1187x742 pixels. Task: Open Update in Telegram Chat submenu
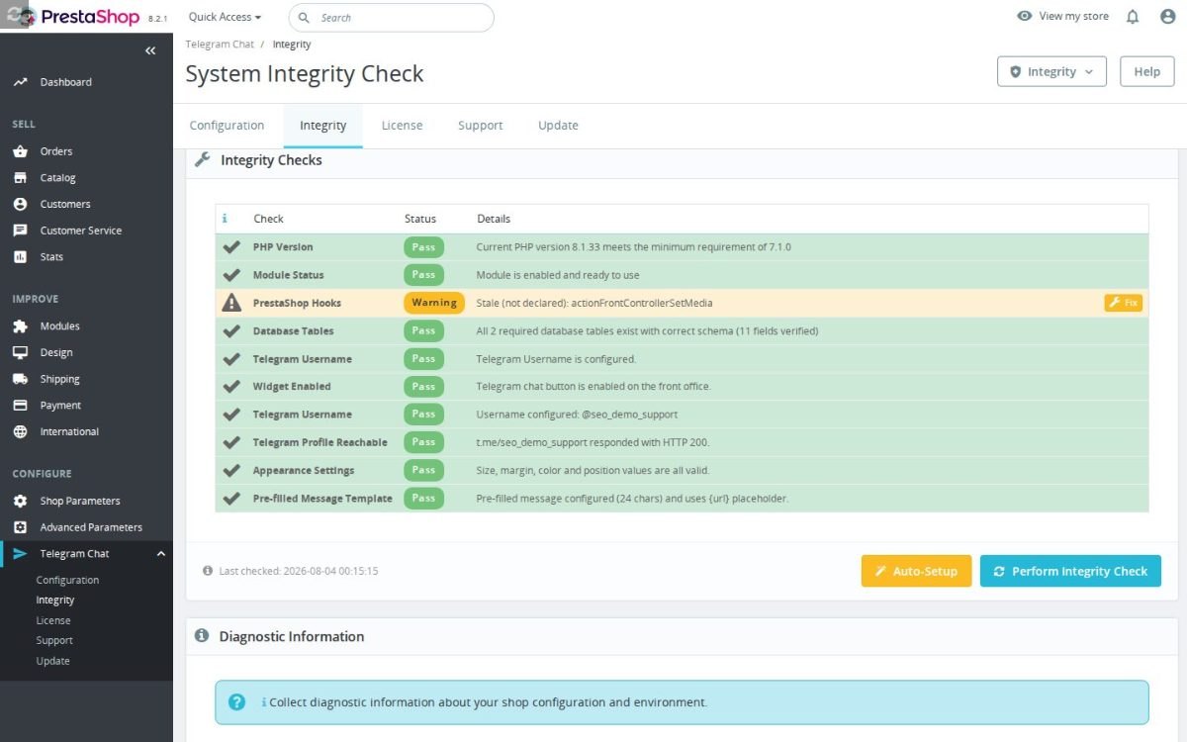tap(52, 661)
